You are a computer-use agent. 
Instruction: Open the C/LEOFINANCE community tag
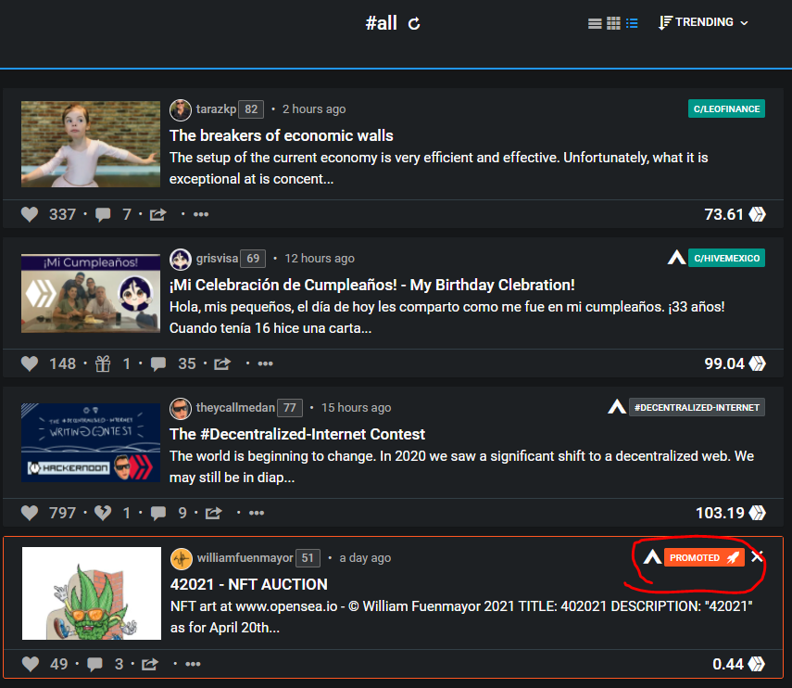726,108
